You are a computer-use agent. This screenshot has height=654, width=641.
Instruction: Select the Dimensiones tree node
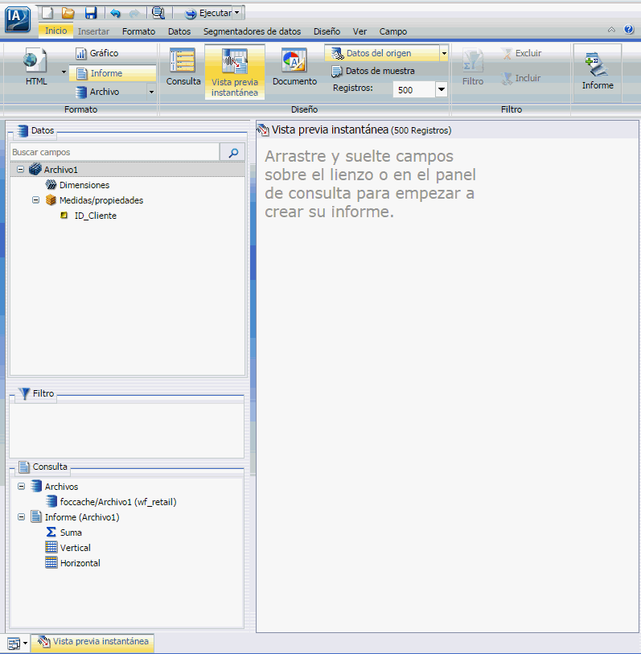click(84, 185)
